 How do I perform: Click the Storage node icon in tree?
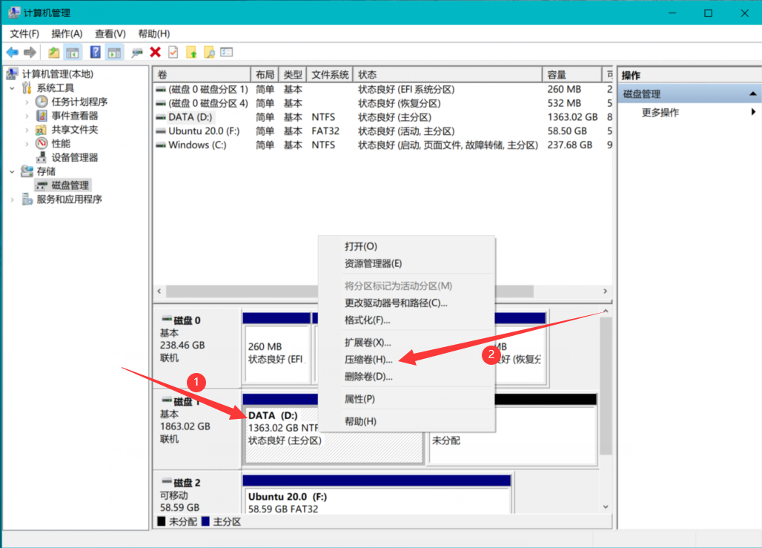(x=27, y=171)
